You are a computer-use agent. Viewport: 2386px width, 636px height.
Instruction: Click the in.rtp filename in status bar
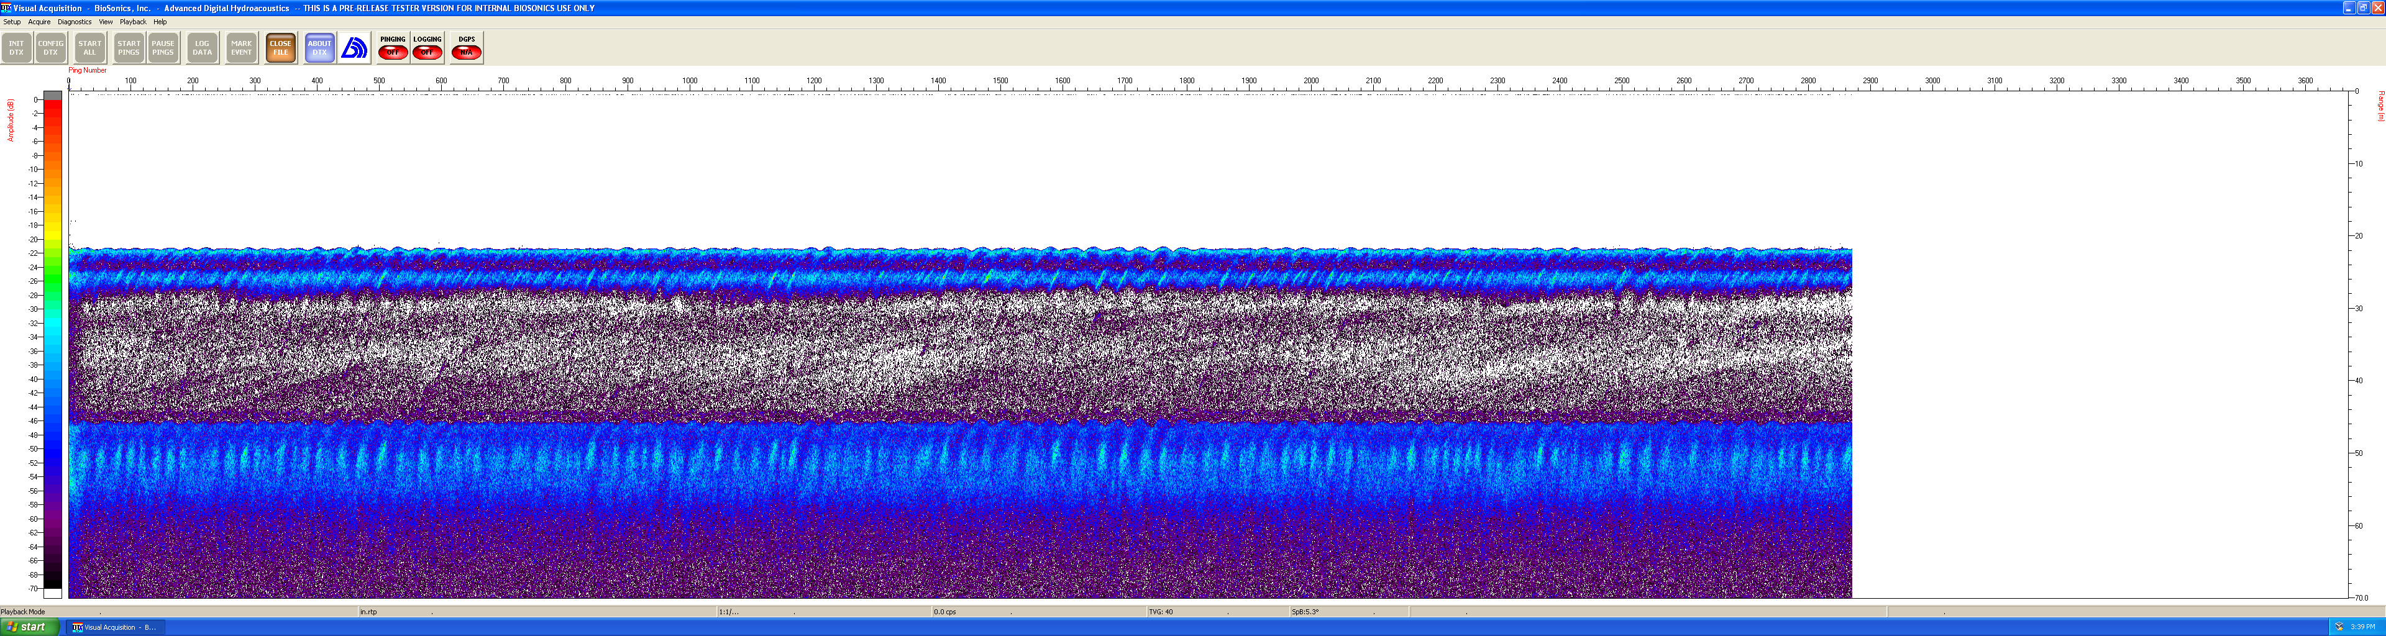(x=368, y=612)
